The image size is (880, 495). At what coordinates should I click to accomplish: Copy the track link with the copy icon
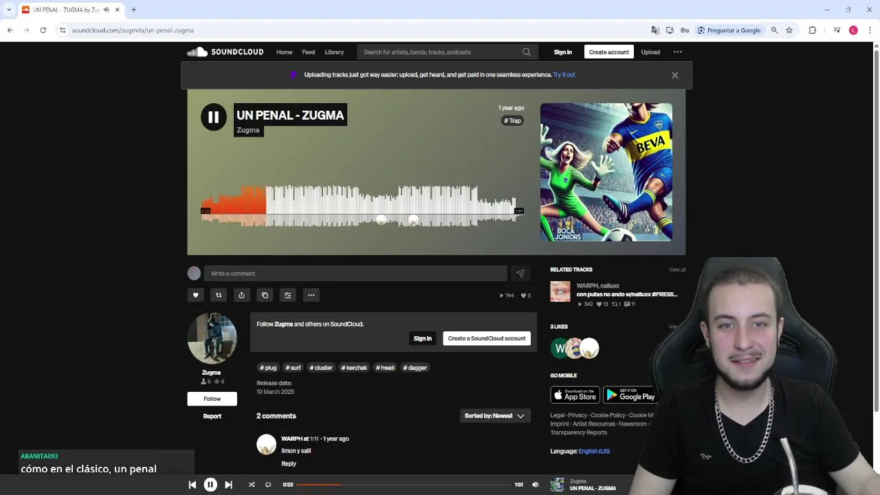pos(265,295)
